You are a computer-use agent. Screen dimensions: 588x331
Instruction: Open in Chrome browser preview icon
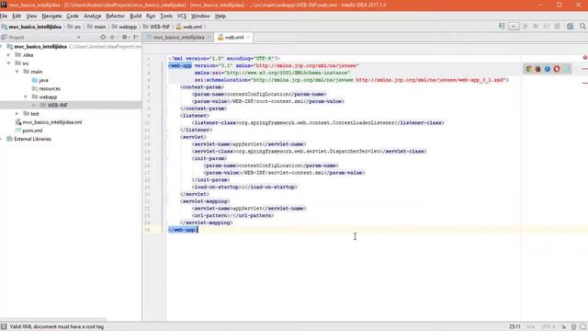529,69
